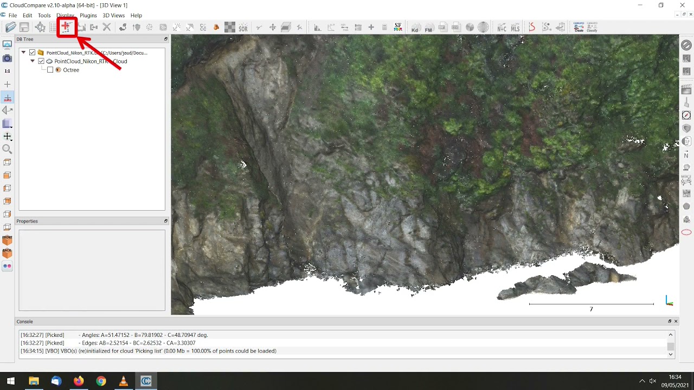Screen dimensions: 694x390
Task: Set the FRONT view cube icon
Action: [7, 240]
